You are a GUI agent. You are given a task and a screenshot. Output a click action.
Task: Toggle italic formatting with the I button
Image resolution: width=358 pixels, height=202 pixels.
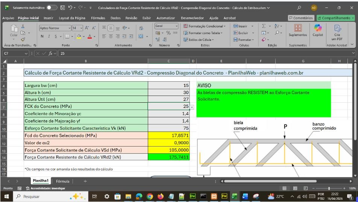[49, 37]
